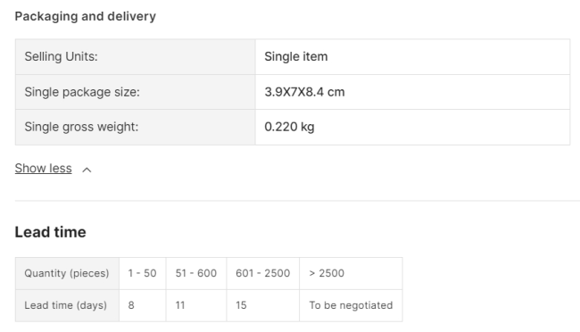Click the 0.220 kg value
The image size is (580, 332).
click(x=289, y=127)
